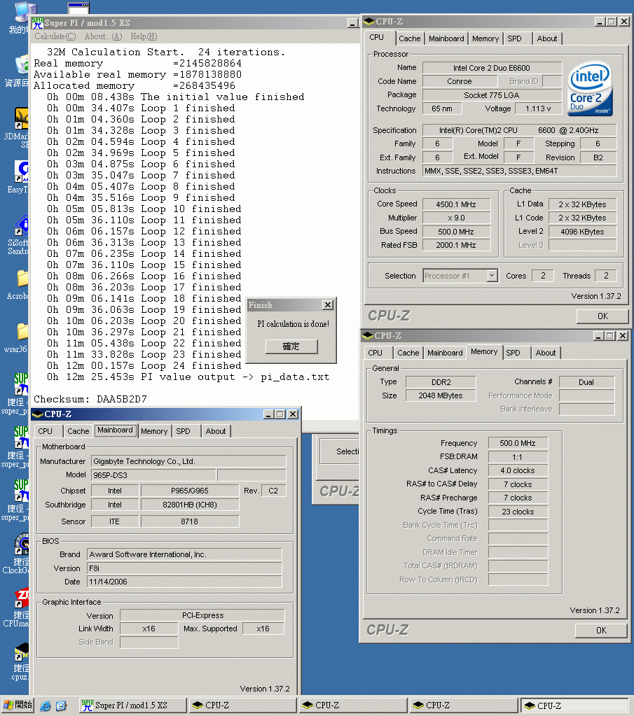634x716 pixels.
Task: Open the ClockGen shortcut icon
Action: pyautogui.click(x=21, y=545)
